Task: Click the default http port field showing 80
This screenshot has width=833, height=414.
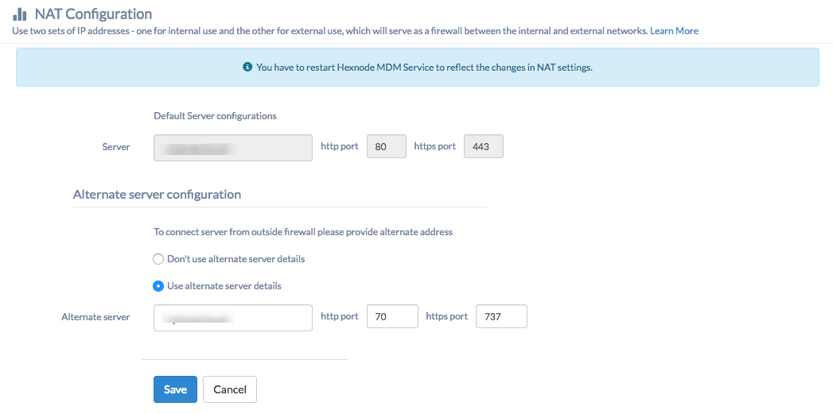Action: point(387,146)
